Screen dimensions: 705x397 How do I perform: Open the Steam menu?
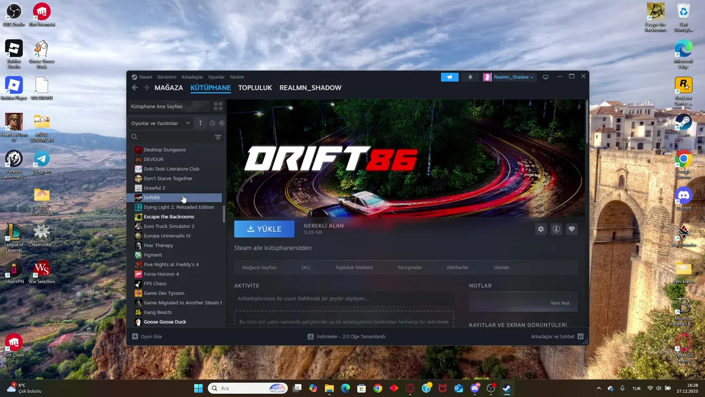142,77
